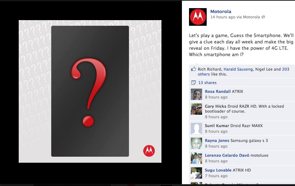The height and width of the screenshot is (186, 295).
Task: Click the public globe privacy icon
Action: click(263, 17)
